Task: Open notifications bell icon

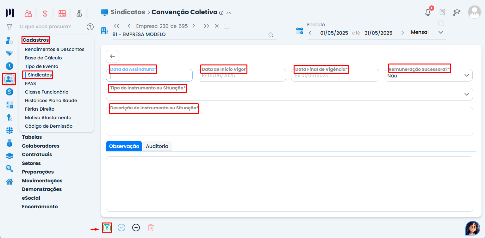Action: coord(428,12)
